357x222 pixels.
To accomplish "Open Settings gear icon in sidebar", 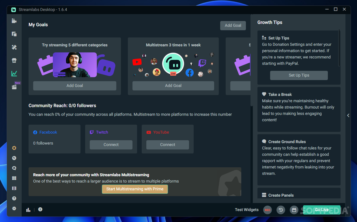I will click(x=14, y=208).
